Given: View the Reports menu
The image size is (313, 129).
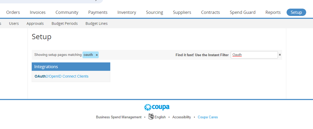Looking at the screenshot, I should [273, 12].
